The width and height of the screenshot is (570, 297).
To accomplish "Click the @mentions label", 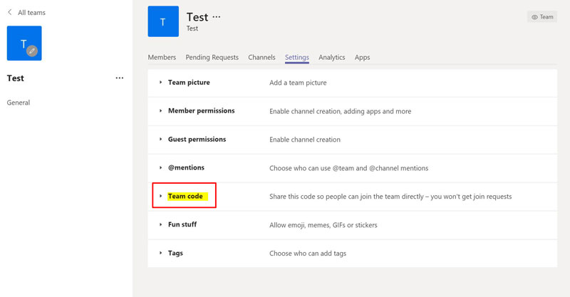I will (x=186, y=167).
